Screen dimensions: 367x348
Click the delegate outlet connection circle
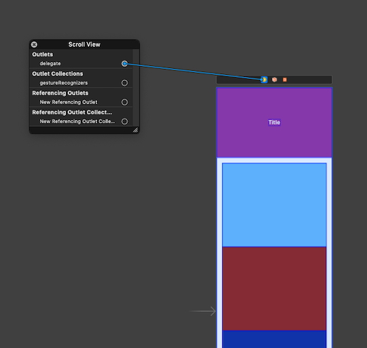pos(124,63)
